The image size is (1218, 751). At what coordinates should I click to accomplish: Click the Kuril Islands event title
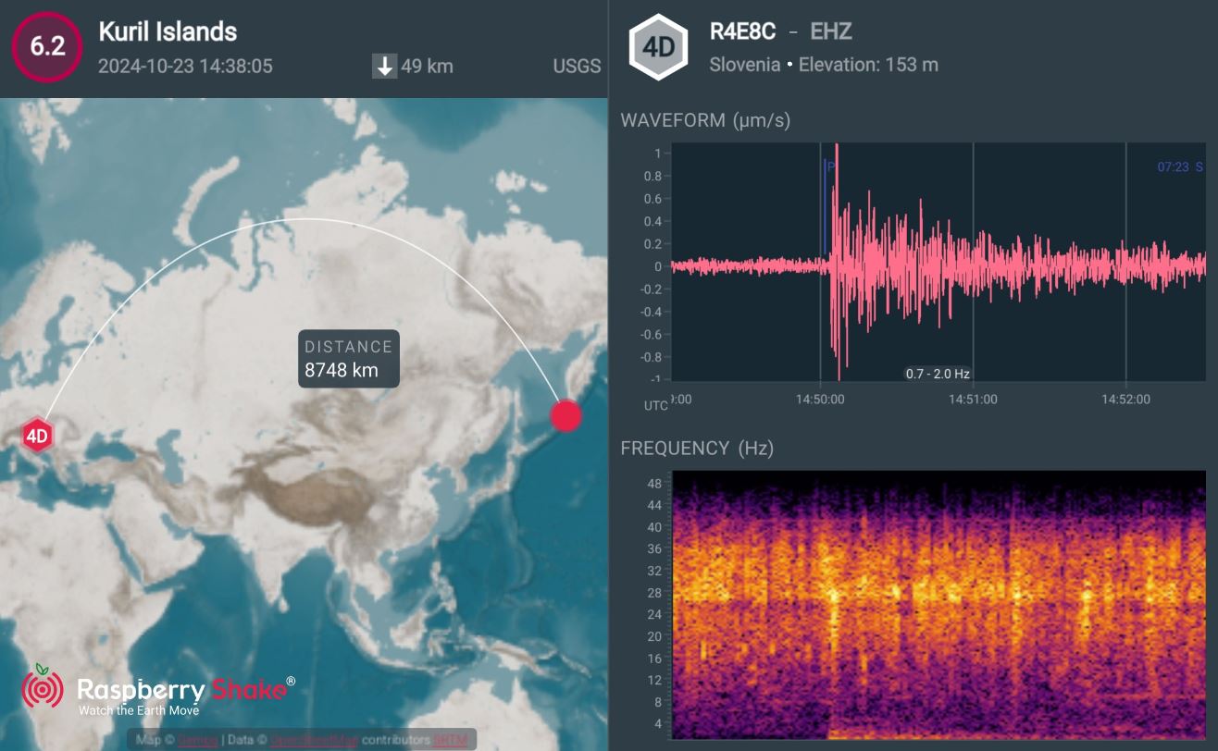(168, 31)
